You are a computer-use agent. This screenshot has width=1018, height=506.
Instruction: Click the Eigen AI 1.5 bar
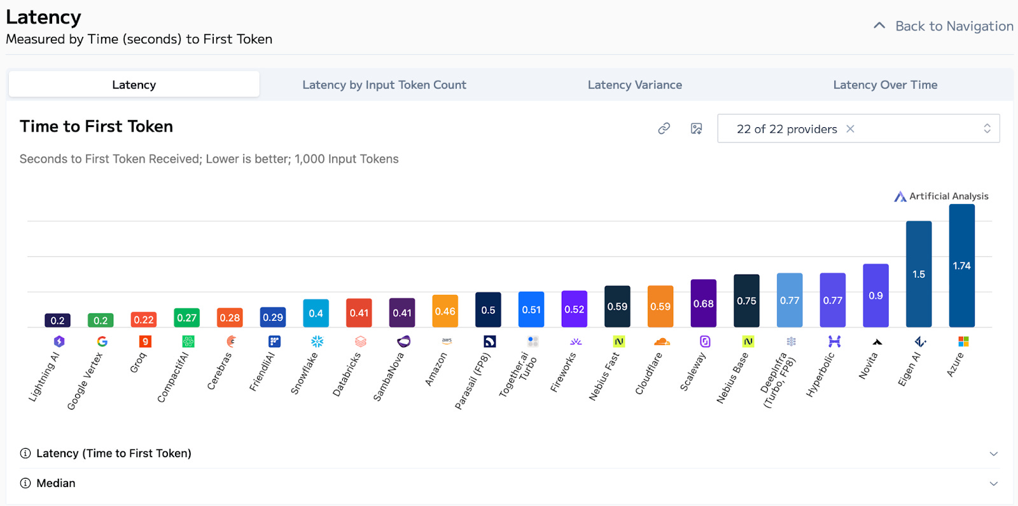pyautogui.click(x=919, y=274)
